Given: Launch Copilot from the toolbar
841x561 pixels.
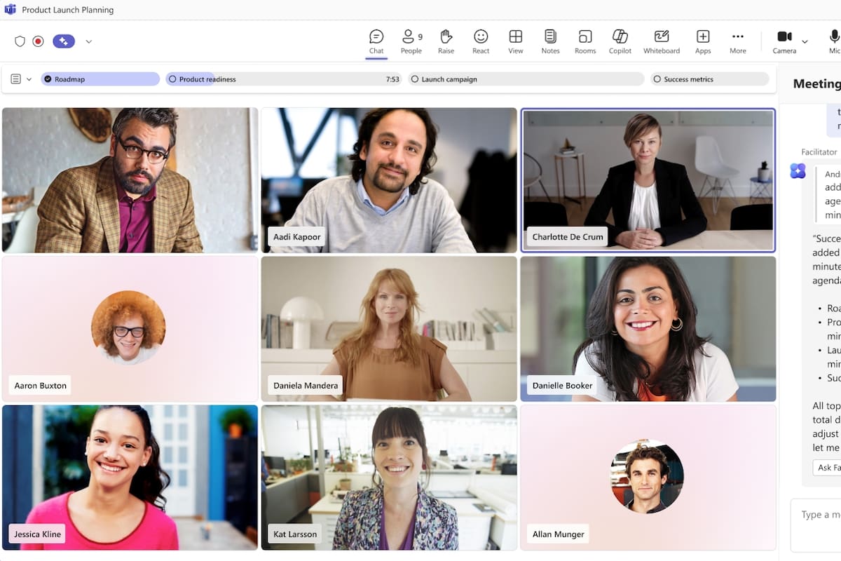Looking at the screenshot, I should click(x=620, y=41).
